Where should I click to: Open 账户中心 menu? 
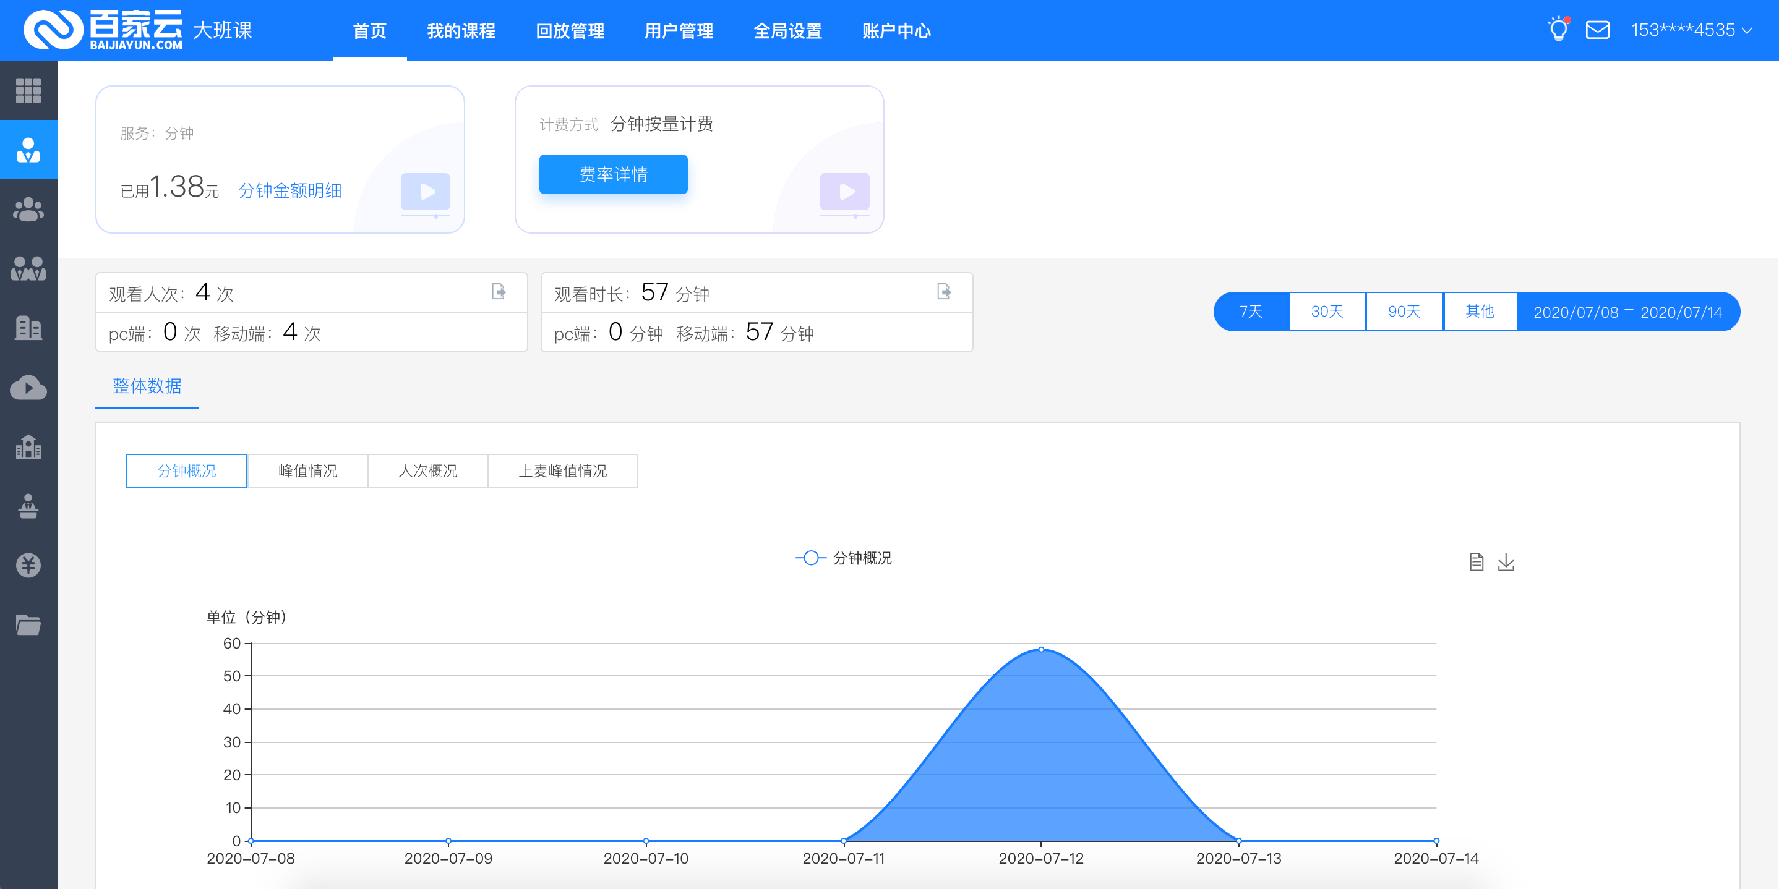pyautogui.click(x=896, y=30)
